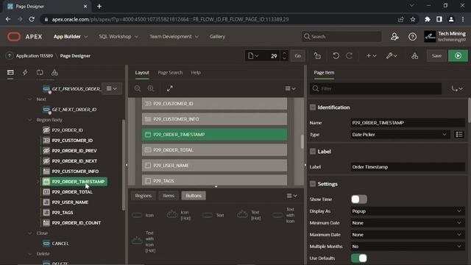Screen dimensions: 471x265
Task: Click the quick pick list icon next to Type
Action: point(459,135)
